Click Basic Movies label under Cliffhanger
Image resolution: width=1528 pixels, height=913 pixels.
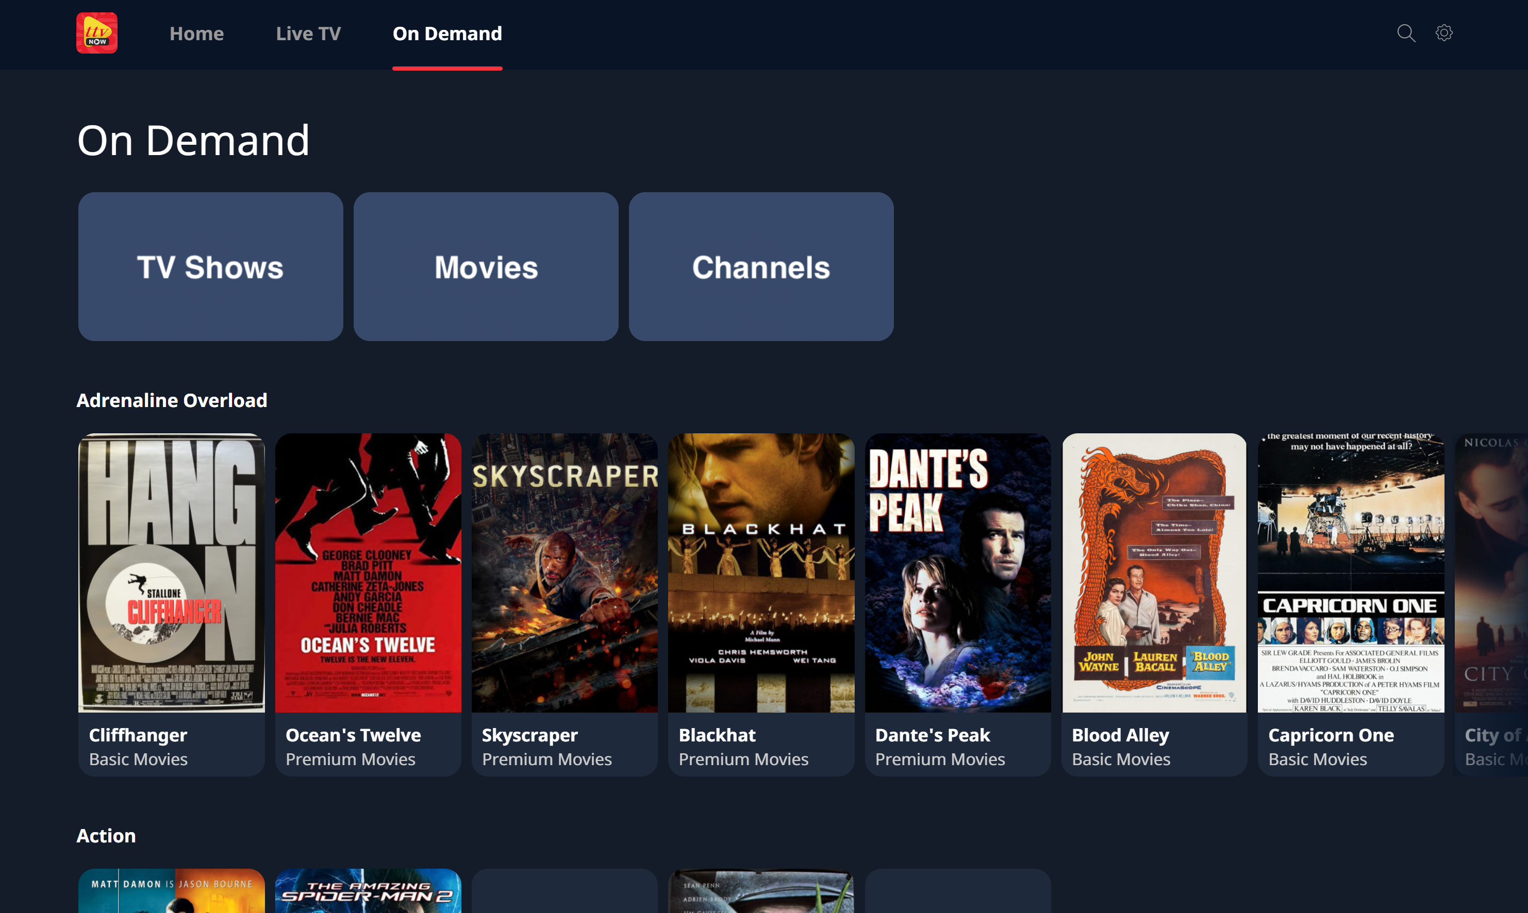pyautogui.click(x=138, y=759)
